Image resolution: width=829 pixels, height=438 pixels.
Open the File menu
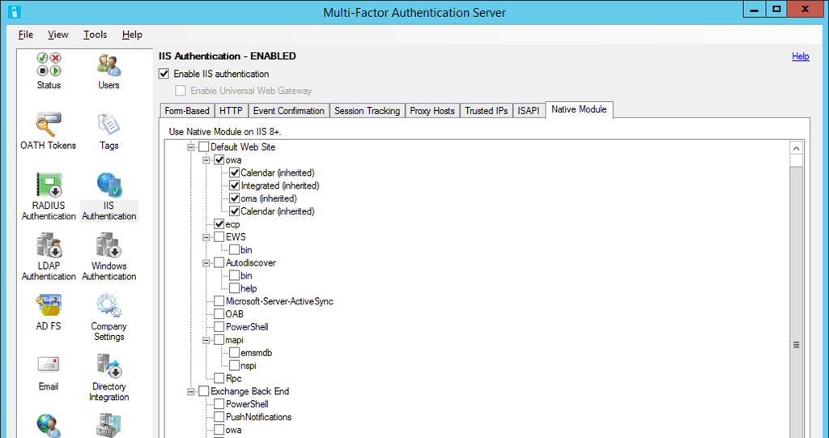25,34
